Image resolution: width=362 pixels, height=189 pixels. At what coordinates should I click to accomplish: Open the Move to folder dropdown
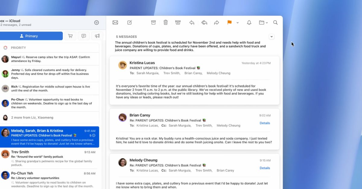click(x=263, y=23)
